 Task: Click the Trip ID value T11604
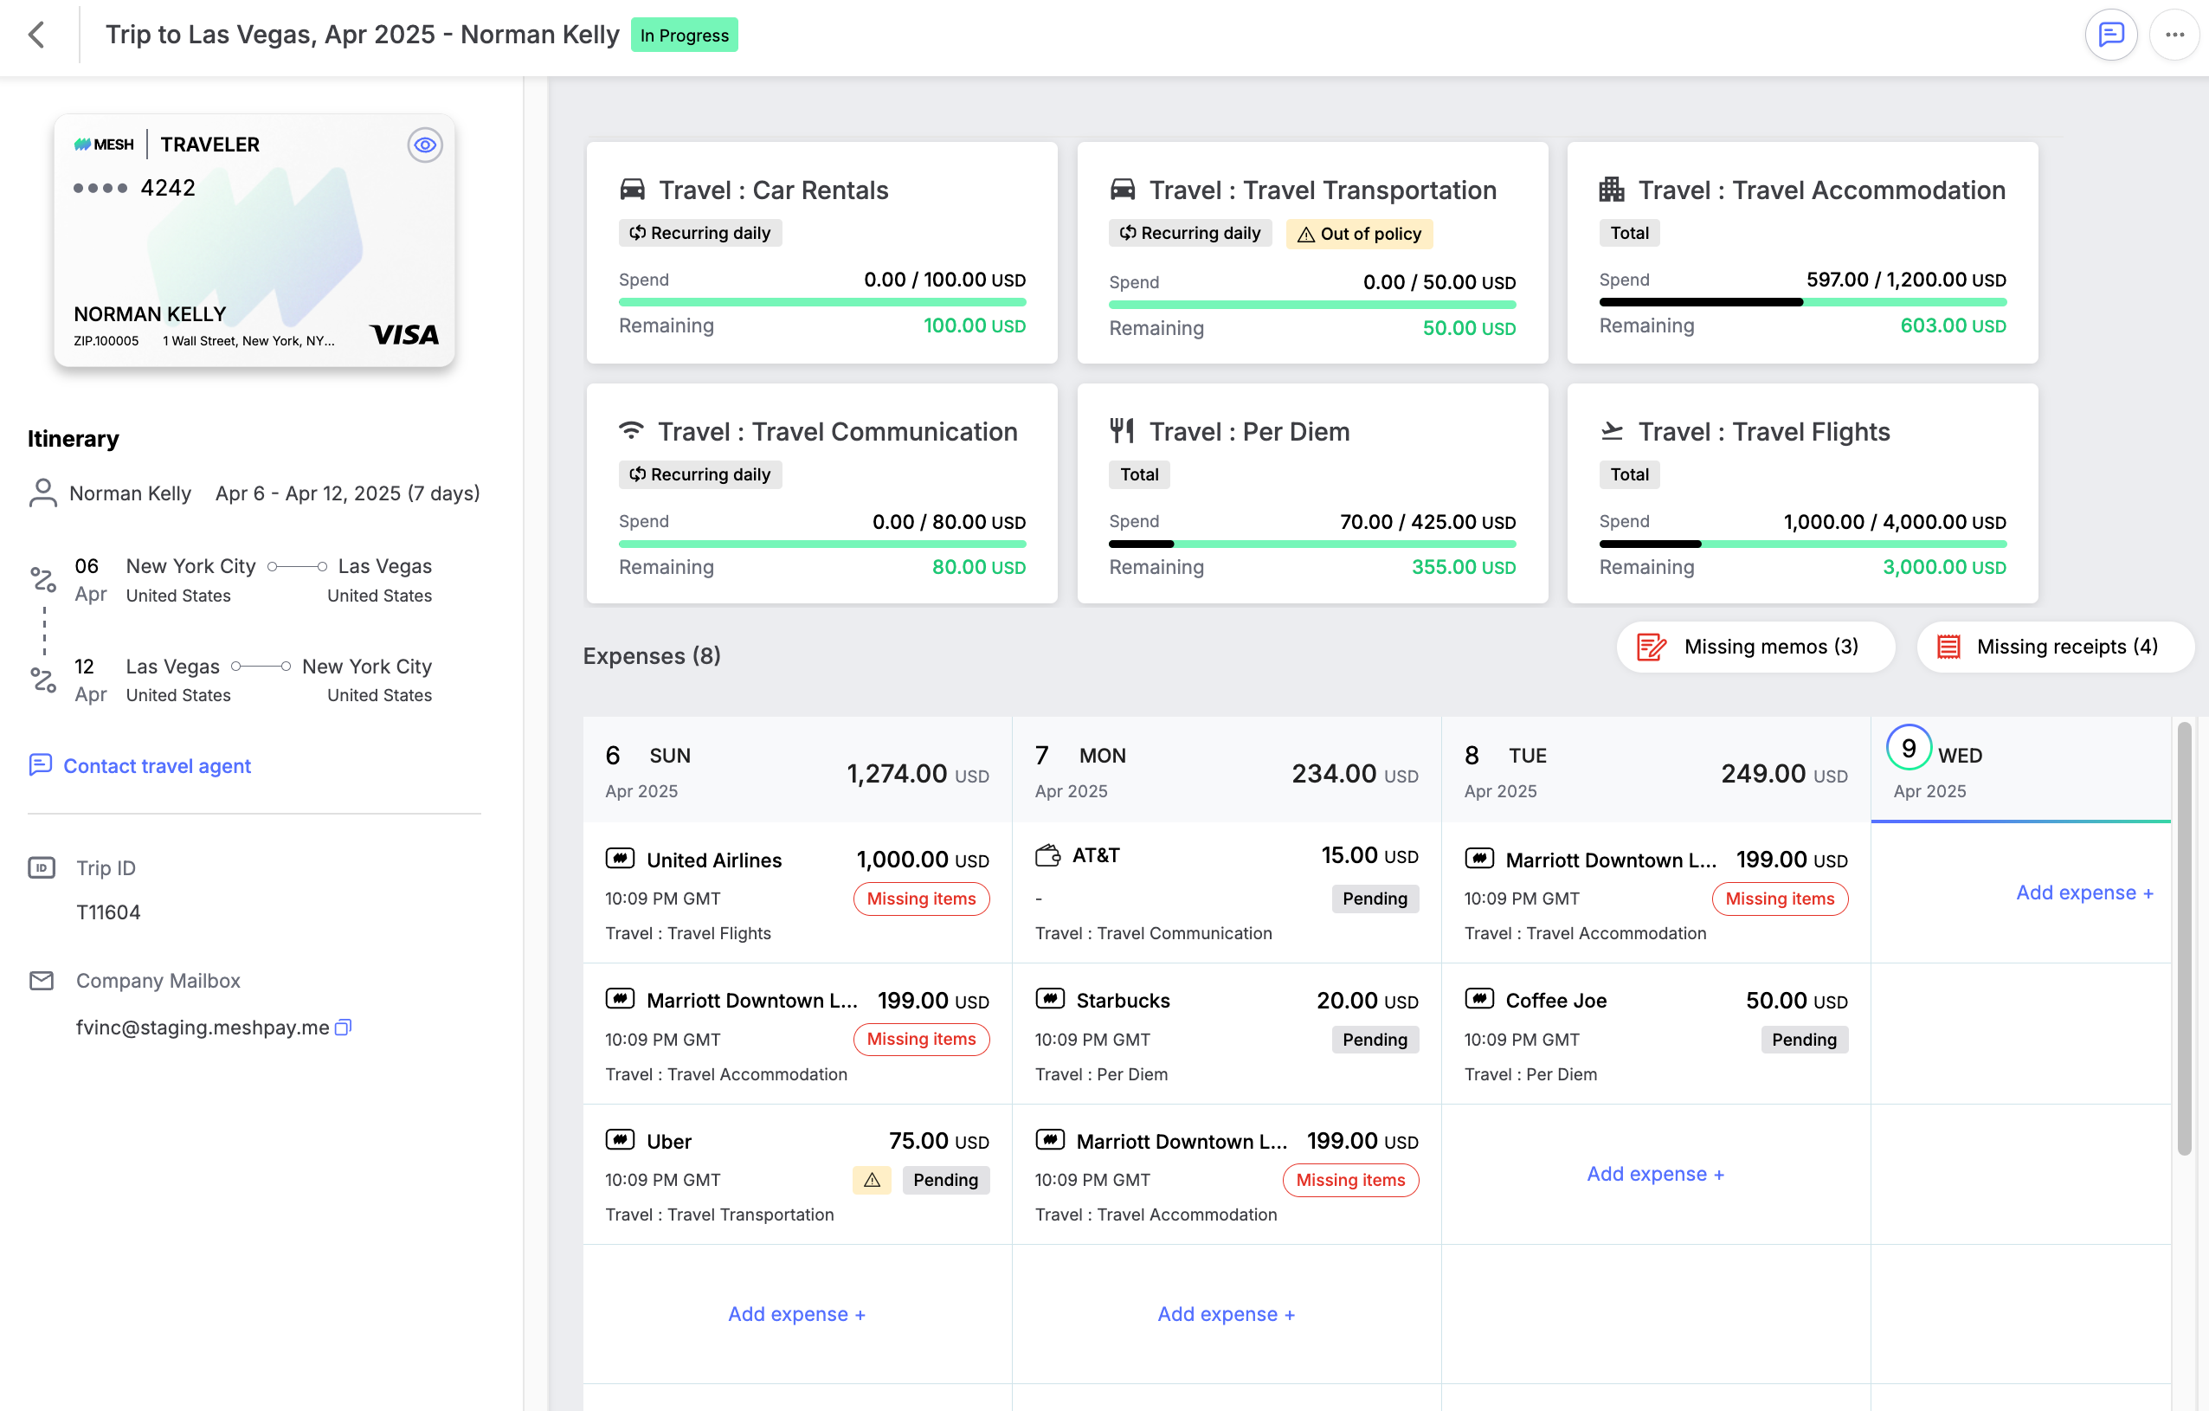(x=108, y=912)
